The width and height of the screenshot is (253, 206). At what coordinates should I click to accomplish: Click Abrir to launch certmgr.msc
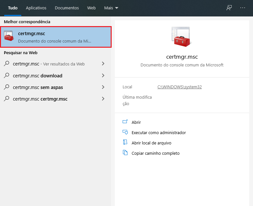pyautogui.click(x=136, y=122)
